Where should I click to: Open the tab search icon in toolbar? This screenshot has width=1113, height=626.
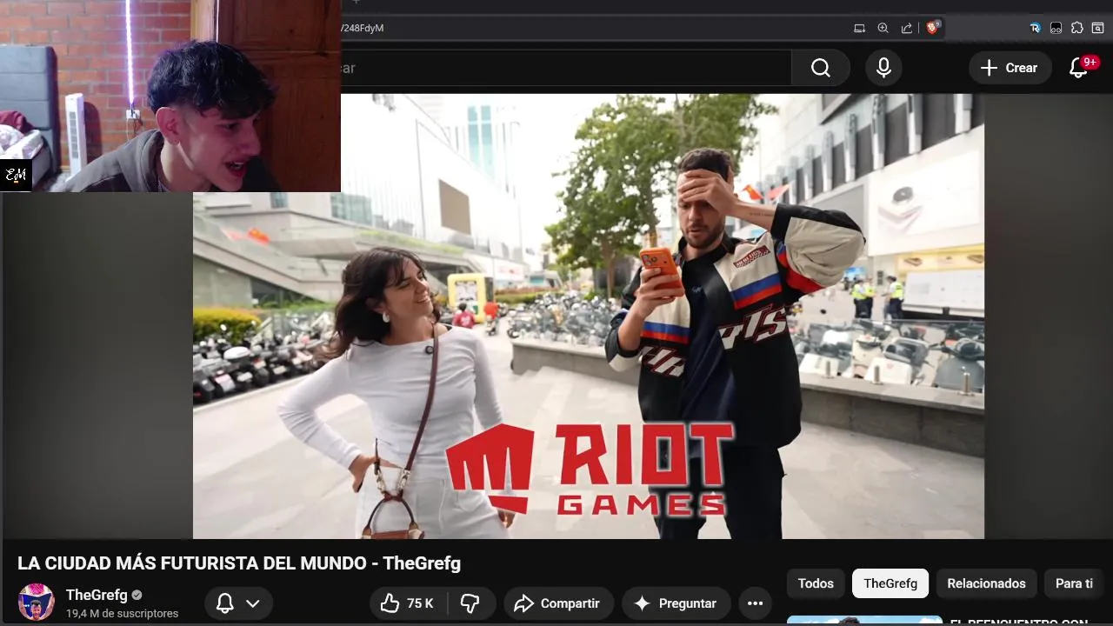[1098, 28]
